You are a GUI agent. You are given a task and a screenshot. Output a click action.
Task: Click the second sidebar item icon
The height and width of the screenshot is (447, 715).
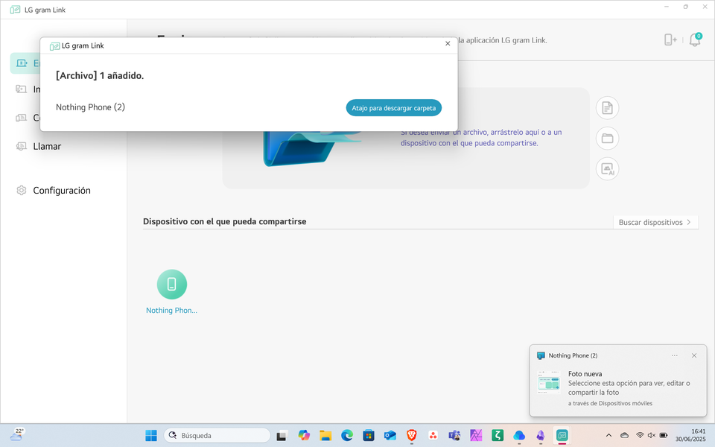21,89
